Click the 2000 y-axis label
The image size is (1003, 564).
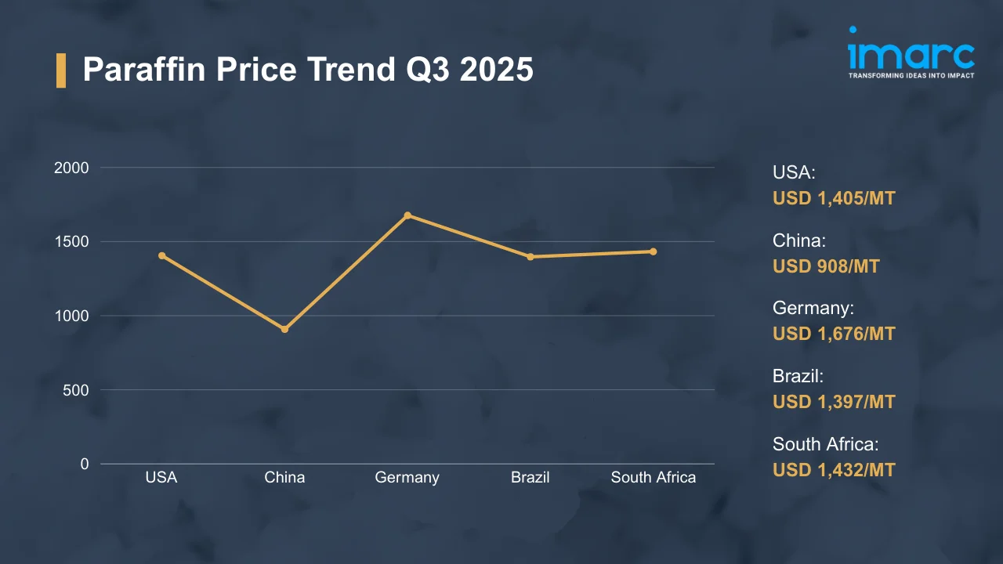[x=71, y=168]
